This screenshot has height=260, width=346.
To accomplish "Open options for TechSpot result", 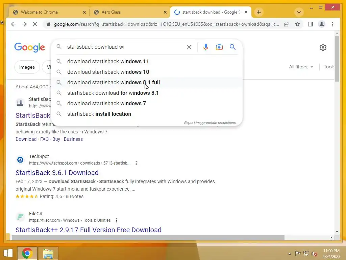I will coord(136,163).
